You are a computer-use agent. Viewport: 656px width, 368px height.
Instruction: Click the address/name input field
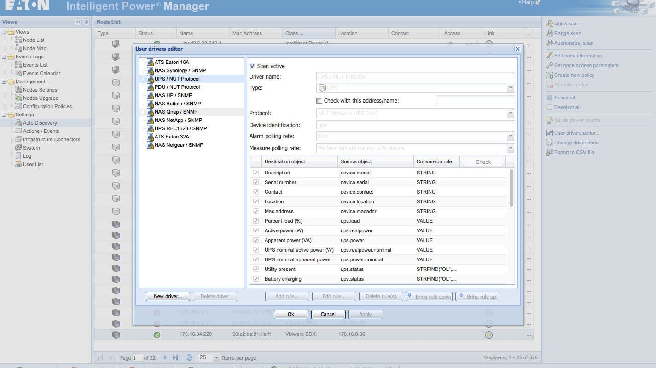click(476, 99)
